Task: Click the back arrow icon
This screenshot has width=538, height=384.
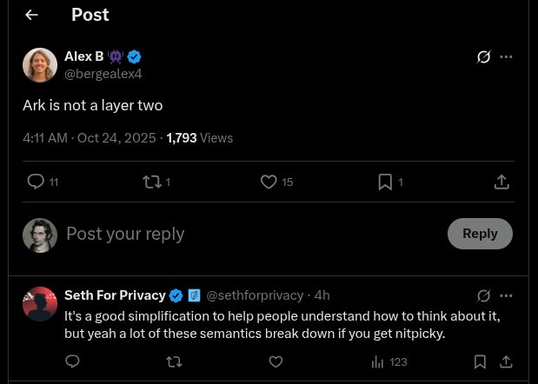Action: [x=32, y=15]
